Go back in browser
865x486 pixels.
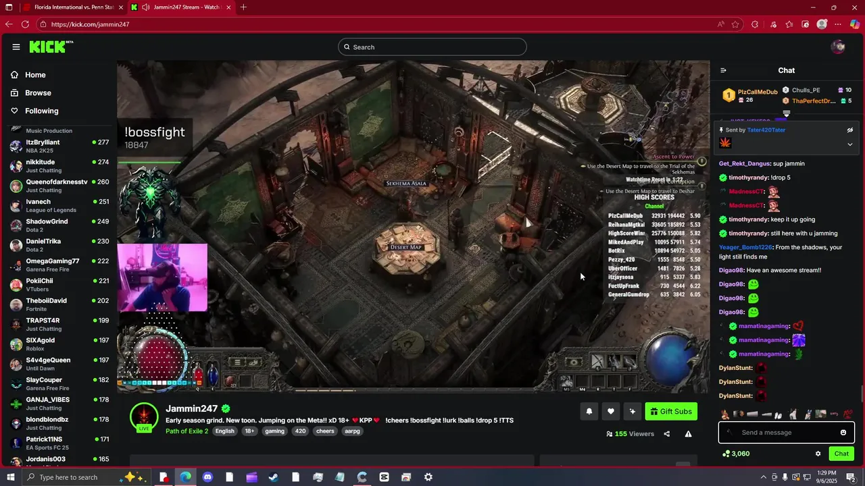9,24
